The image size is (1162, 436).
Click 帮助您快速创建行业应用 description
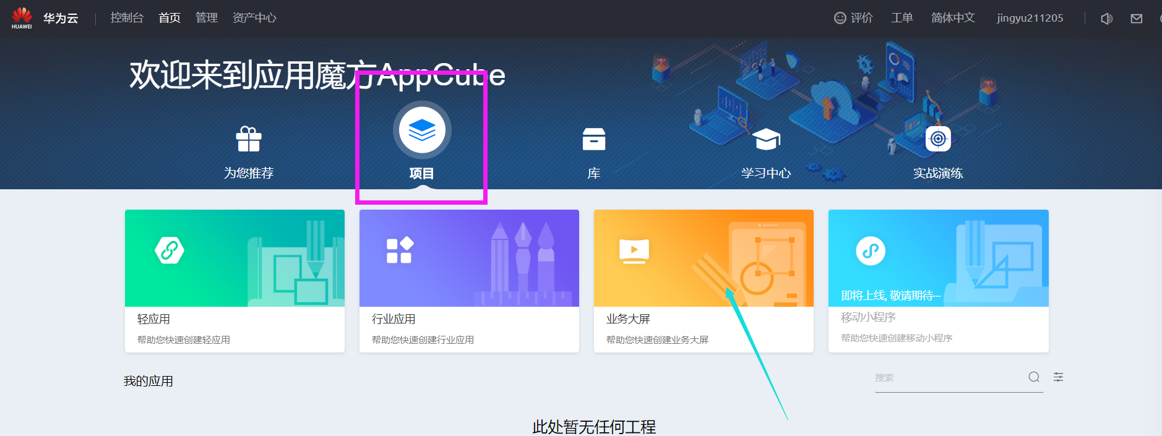click(x=423, y=340)
